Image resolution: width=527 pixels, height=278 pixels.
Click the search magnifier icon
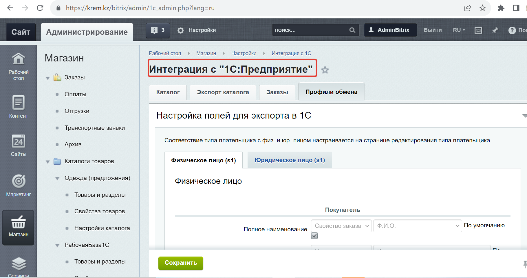352,30
